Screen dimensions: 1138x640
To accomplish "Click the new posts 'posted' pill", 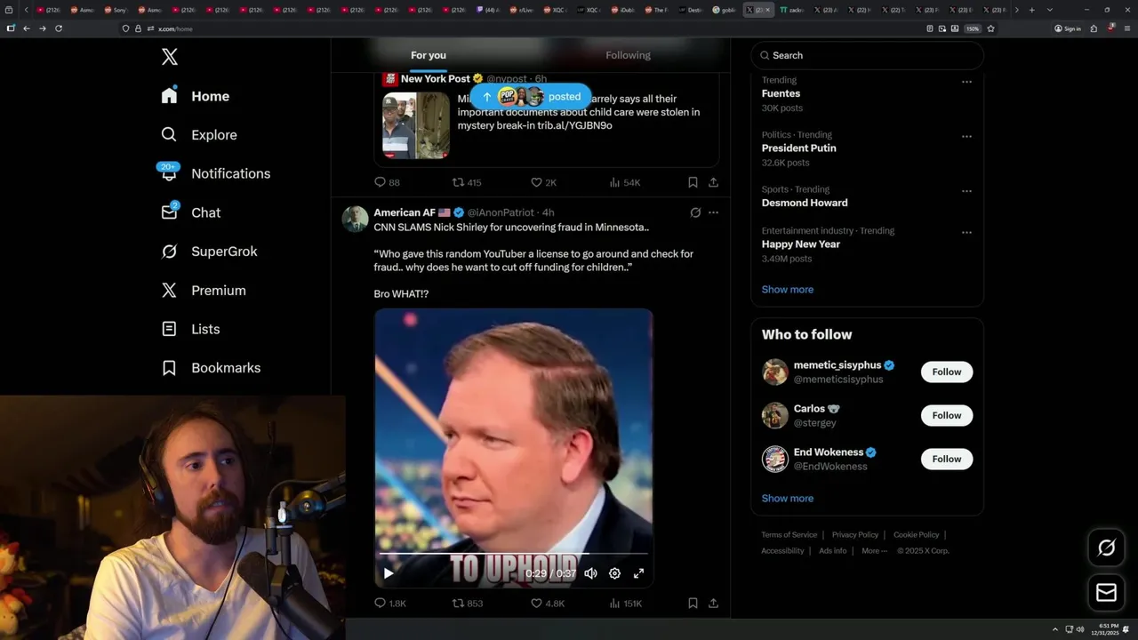I will click(530, 96).
